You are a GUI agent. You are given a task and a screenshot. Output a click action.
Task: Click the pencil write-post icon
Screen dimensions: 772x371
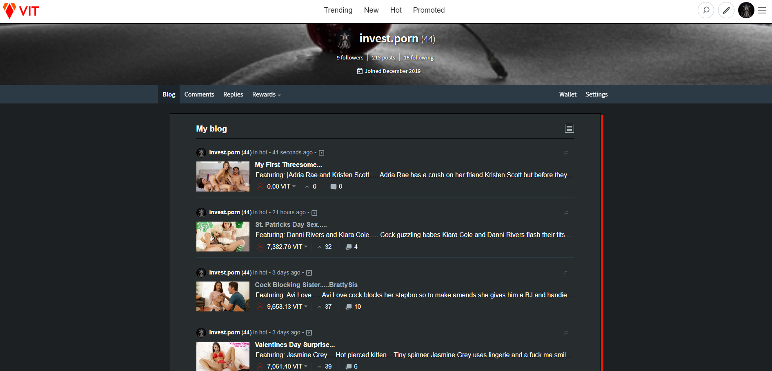[726, 10]
